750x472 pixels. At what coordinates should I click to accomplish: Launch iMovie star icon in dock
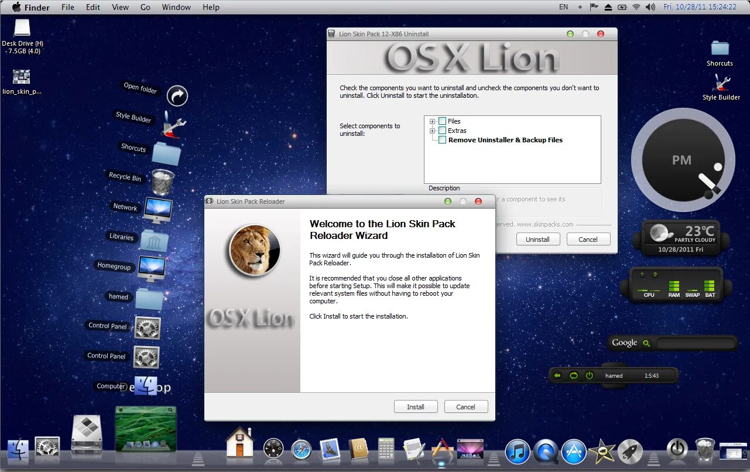click(601, 452)
